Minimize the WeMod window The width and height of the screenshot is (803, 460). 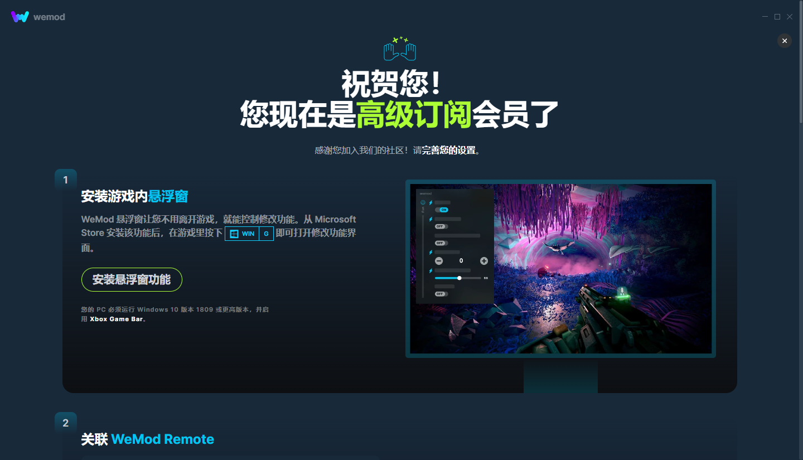(x=765, y=17)
